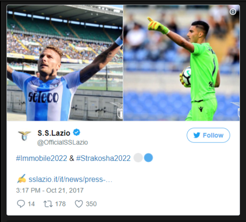Click the info icon on the photo

coord(233,12)
